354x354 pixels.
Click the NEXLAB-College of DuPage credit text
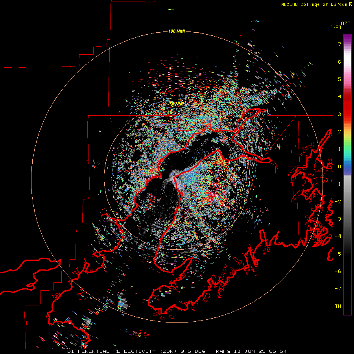315,4
